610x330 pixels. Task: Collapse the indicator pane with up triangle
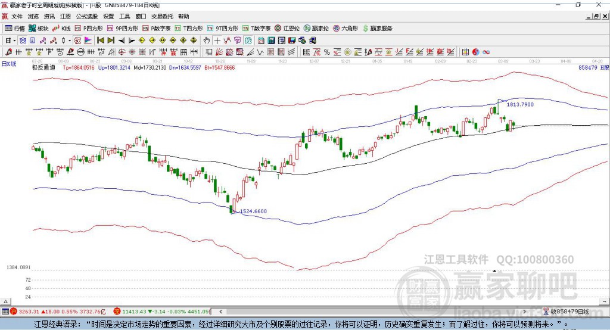(5, 301)
